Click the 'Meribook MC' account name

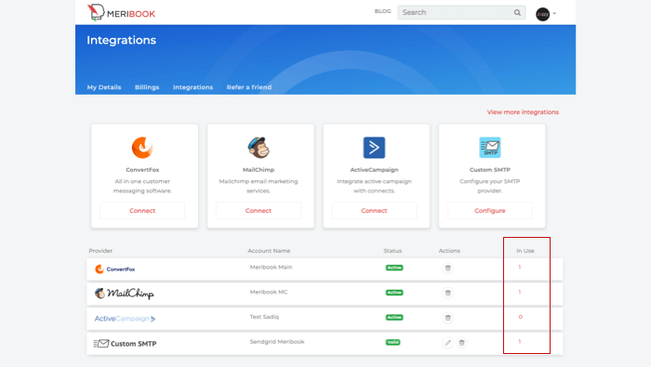tap(269, 292)
